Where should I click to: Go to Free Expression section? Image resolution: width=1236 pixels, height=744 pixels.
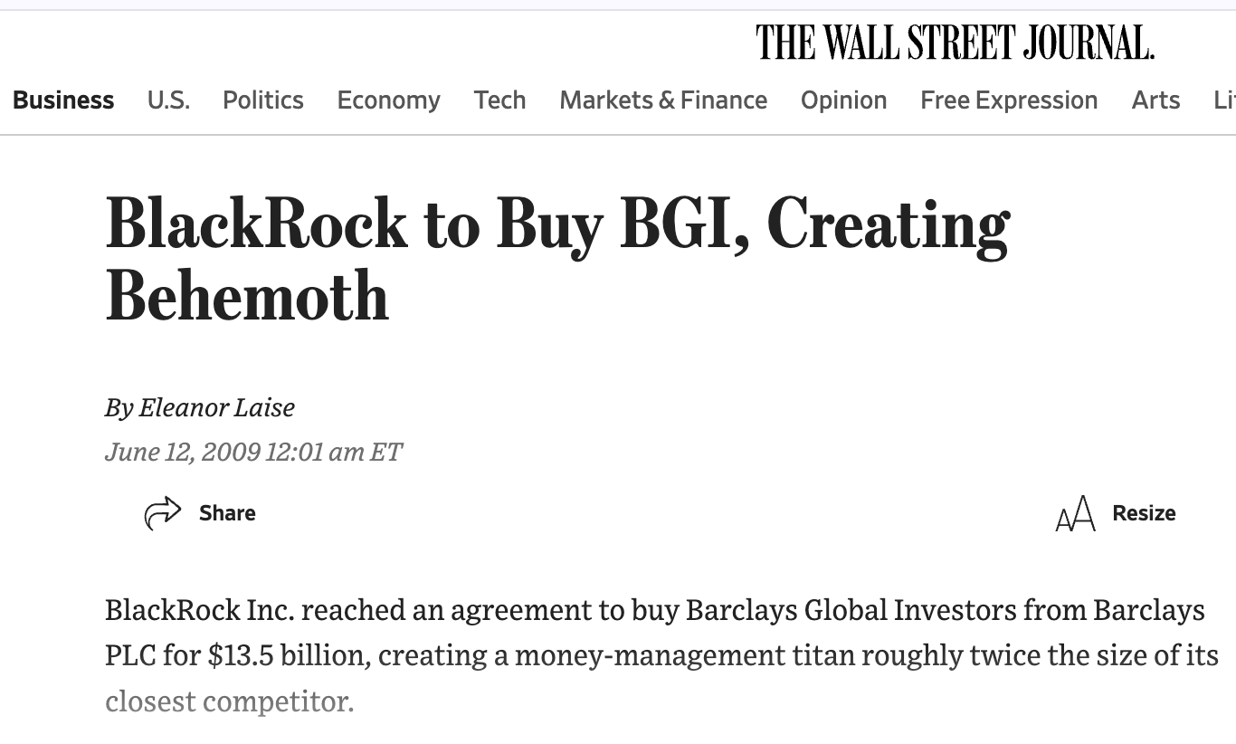click(x=1009, y=100)
